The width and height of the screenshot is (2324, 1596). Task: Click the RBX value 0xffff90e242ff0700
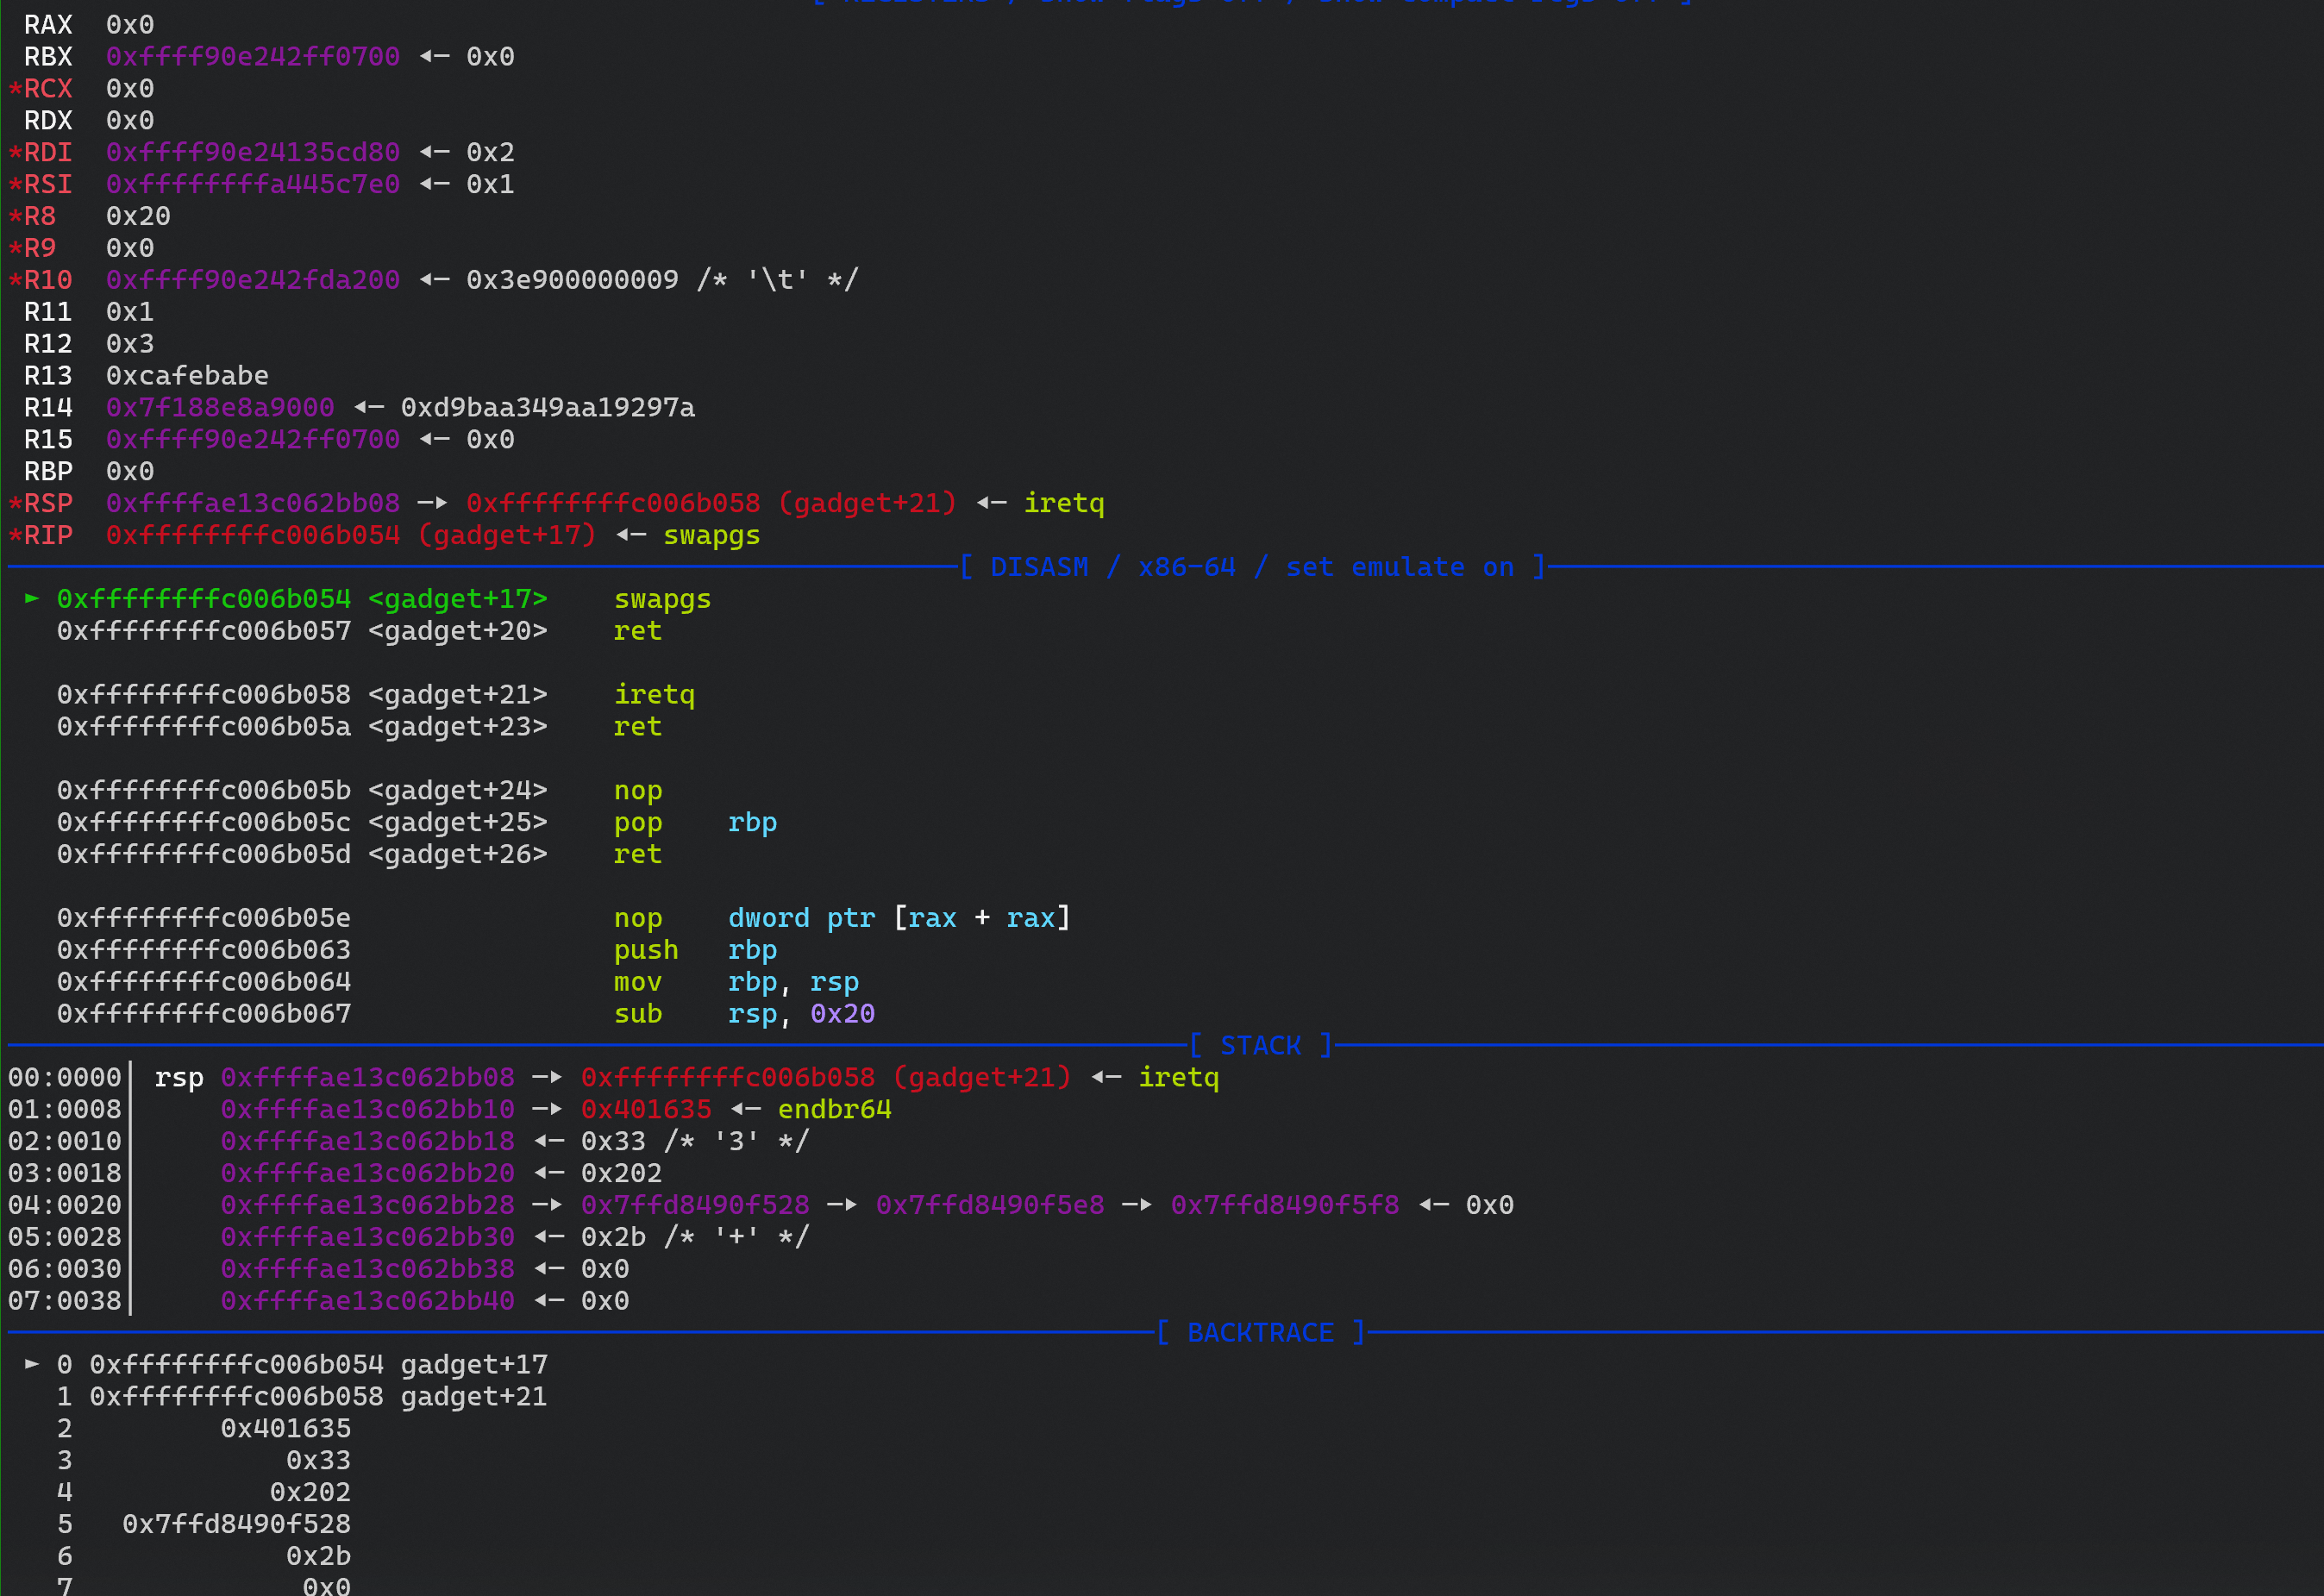coord(253,57)
